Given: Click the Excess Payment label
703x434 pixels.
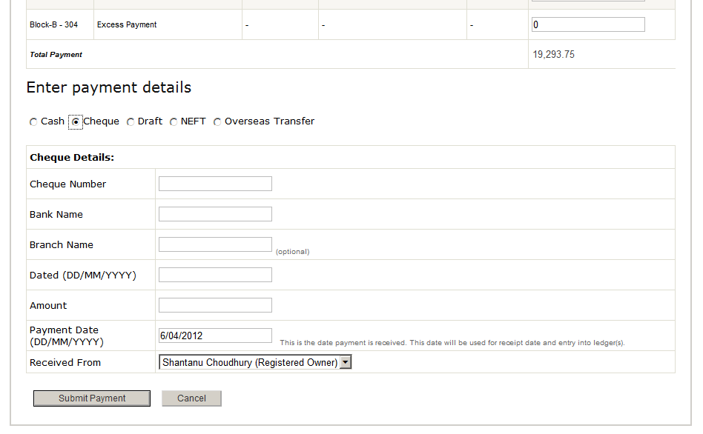Looking at the screenshot, I should tap(127, 24).
